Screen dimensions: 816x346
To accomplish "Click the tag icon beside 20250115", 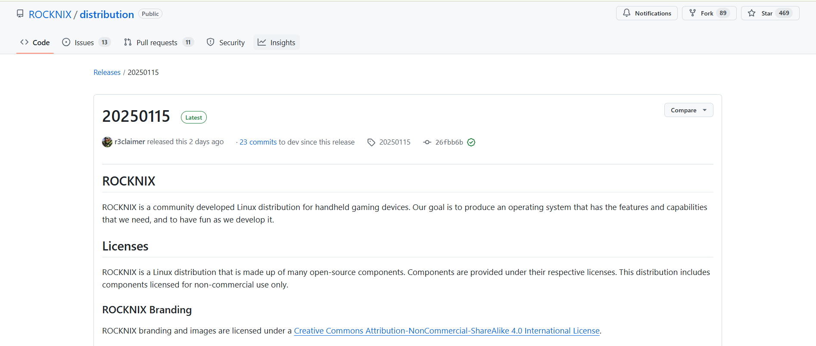I will click(371, 142).
